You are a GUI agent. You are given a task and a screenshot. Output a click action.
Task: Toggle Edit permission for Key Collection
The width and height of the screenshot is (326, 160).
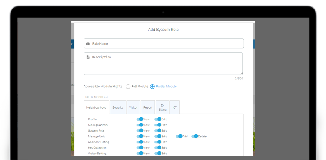158,147
